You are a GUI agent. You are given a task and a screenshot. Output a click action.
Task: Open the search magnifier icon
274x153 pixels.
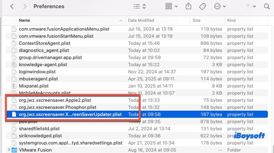266,6
